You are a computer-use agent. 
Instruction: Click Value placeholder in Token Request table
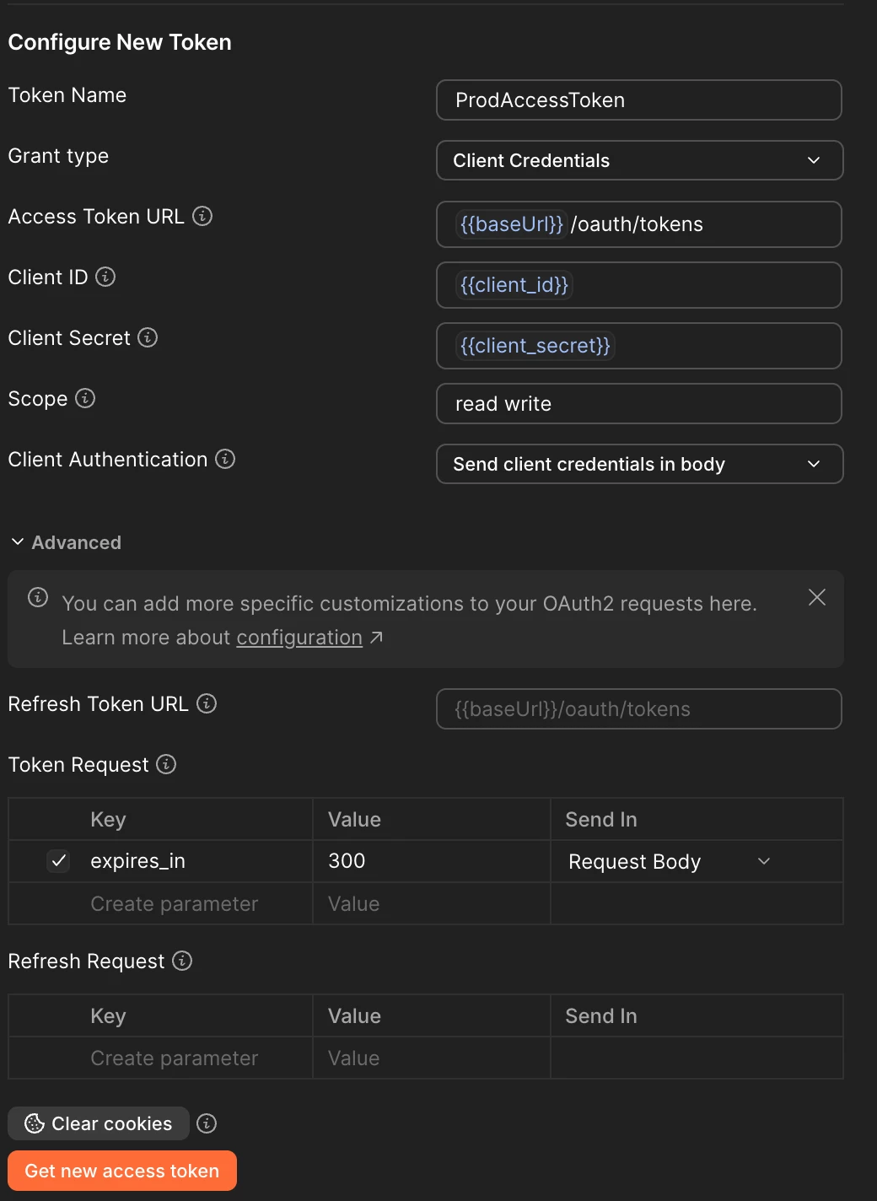click(354, 904)
